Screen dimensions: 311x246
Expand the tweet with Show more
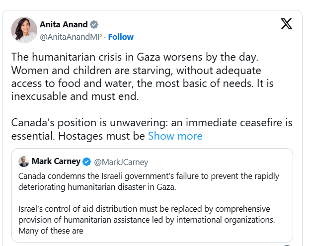(x=175, y=136)
